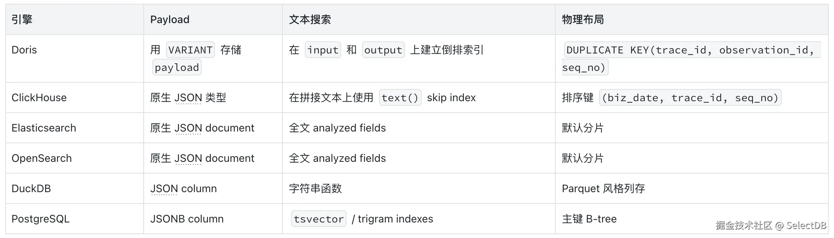This screenshot has height=238, width=834.
Task: Click the output code tag
Action: click(x=383, y=50)
